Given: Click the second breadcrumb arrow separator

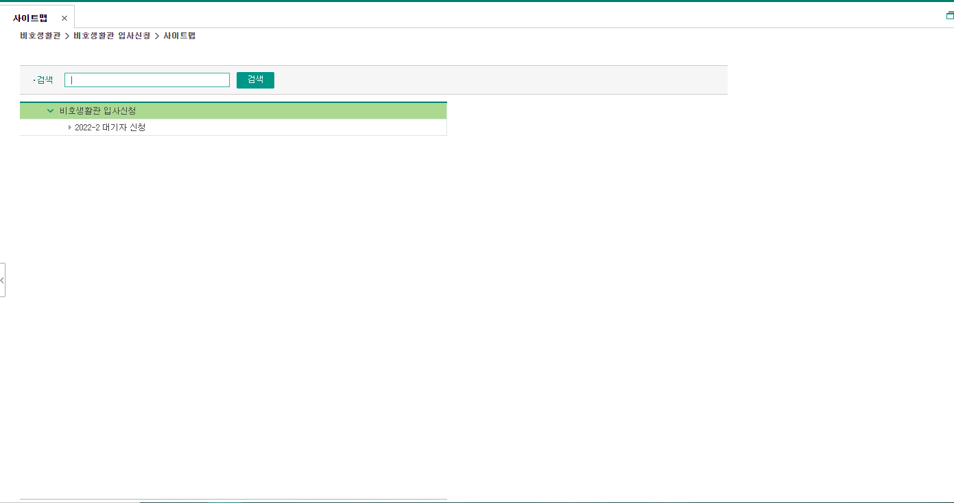Looking at the screenshot, I should [157, 36].
